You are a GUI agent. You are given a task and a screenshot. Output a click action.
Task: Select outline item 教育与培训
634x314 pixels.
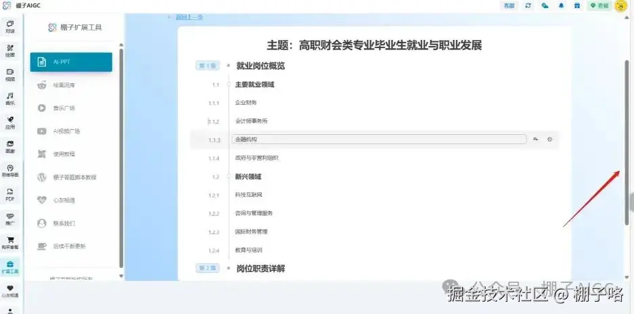click(249, 250)
